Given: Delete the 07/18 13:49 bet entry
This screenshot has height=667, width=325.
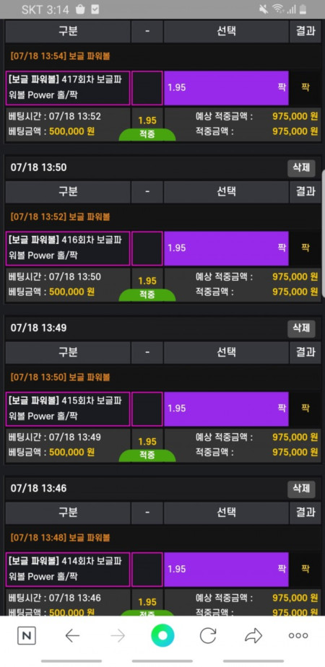Looking at the screenshot, I should click(x=301, y=328).
